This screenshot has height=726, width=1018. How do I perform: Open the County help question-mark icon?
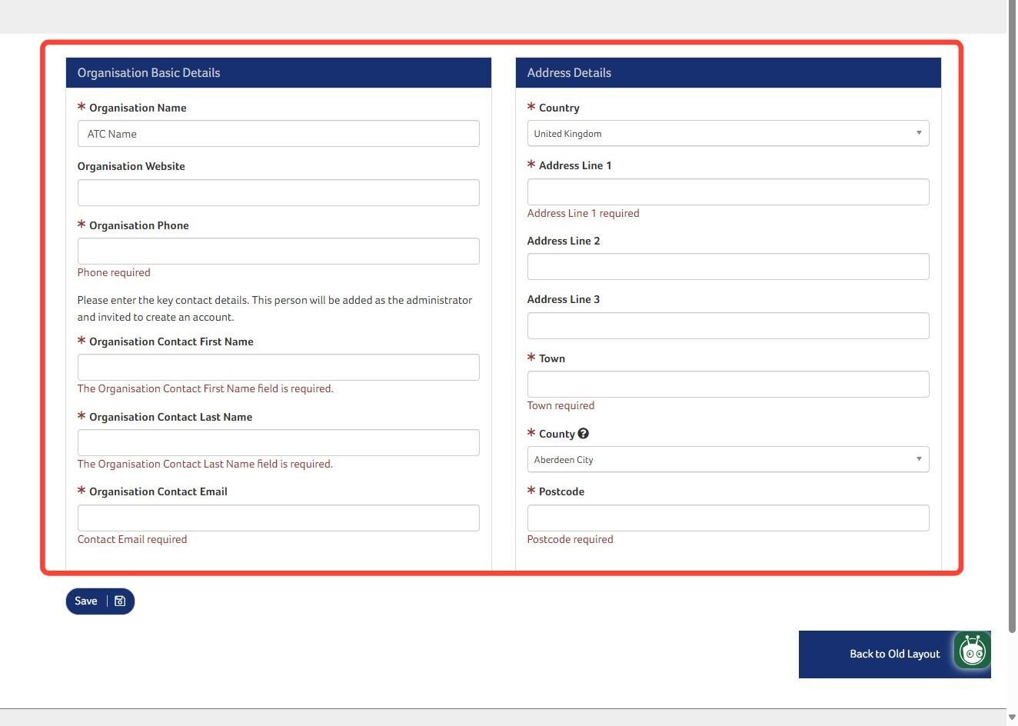tap(583, 433)
